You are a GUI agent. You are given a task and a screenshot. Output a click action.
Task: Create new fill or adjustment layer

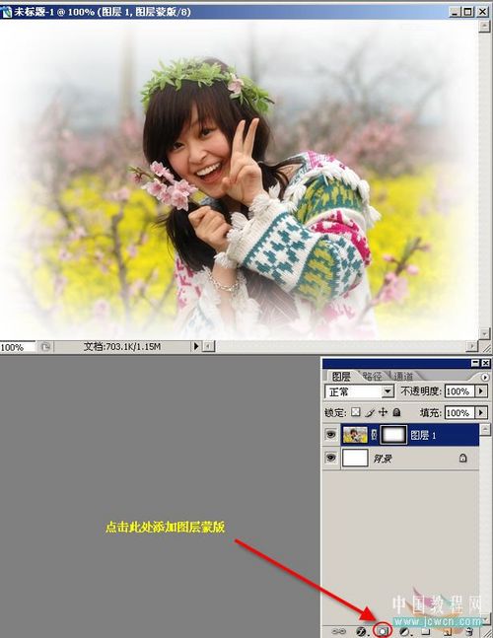point(405,631)
